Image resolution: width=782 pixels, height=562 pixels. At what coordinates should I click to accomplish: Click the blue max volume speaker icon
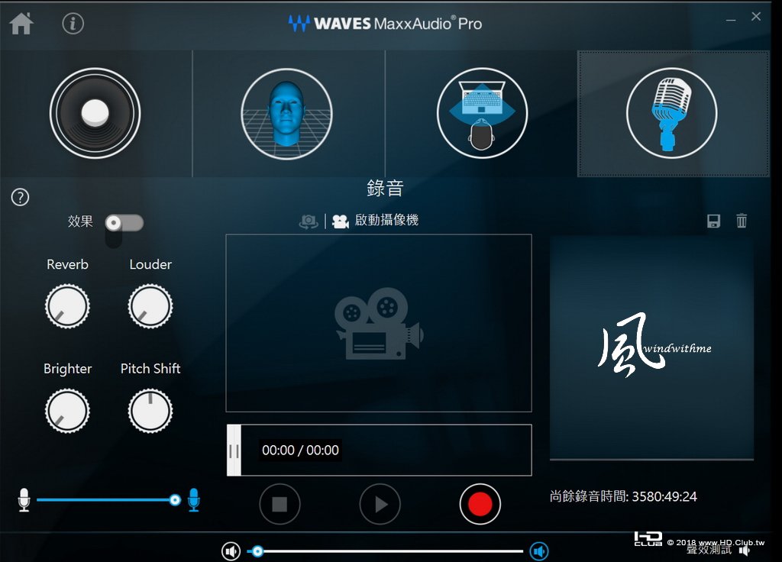click(539, 551)
